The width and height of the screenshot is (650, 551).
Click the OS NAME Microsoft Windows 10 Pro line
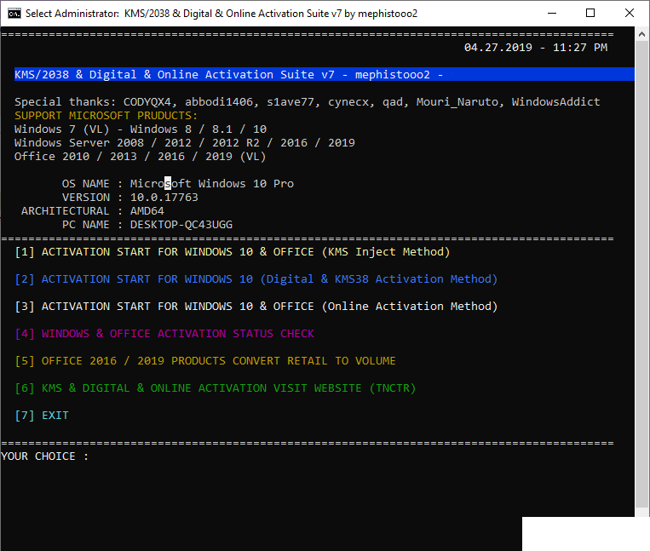[x=178, y=184]
